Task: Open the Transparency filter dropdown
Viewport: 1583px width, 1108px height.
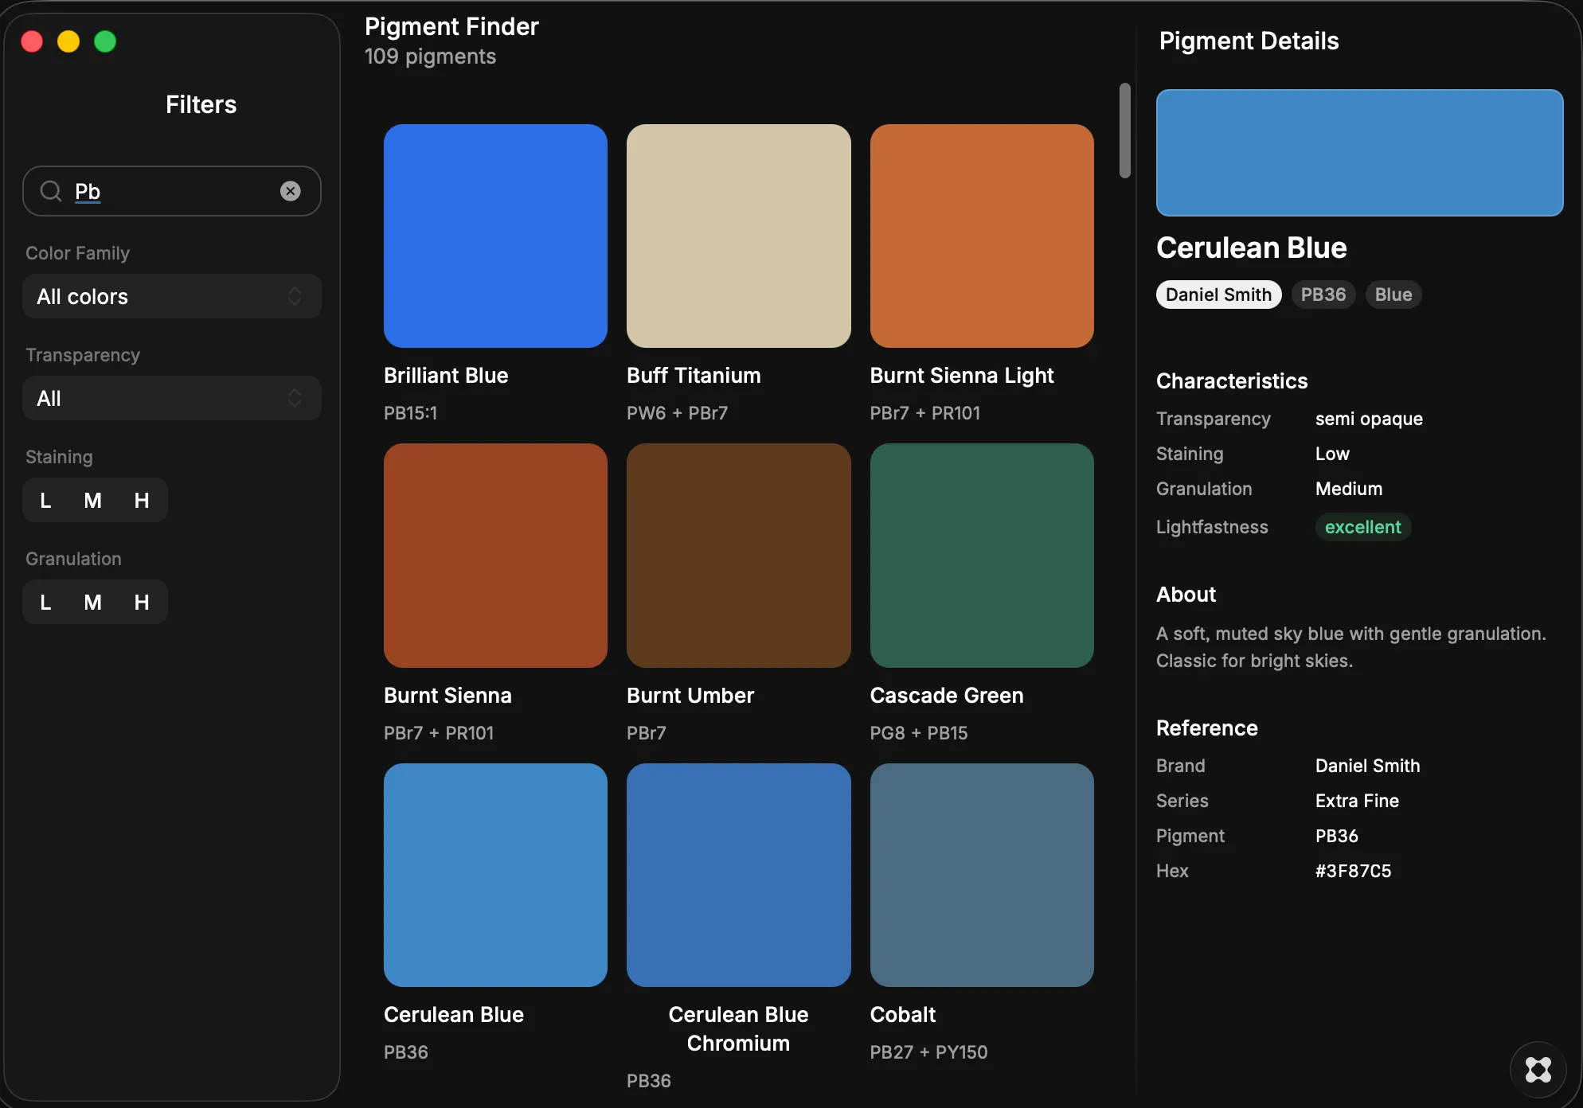Action: pyautogui.click(x=172, y=398)
